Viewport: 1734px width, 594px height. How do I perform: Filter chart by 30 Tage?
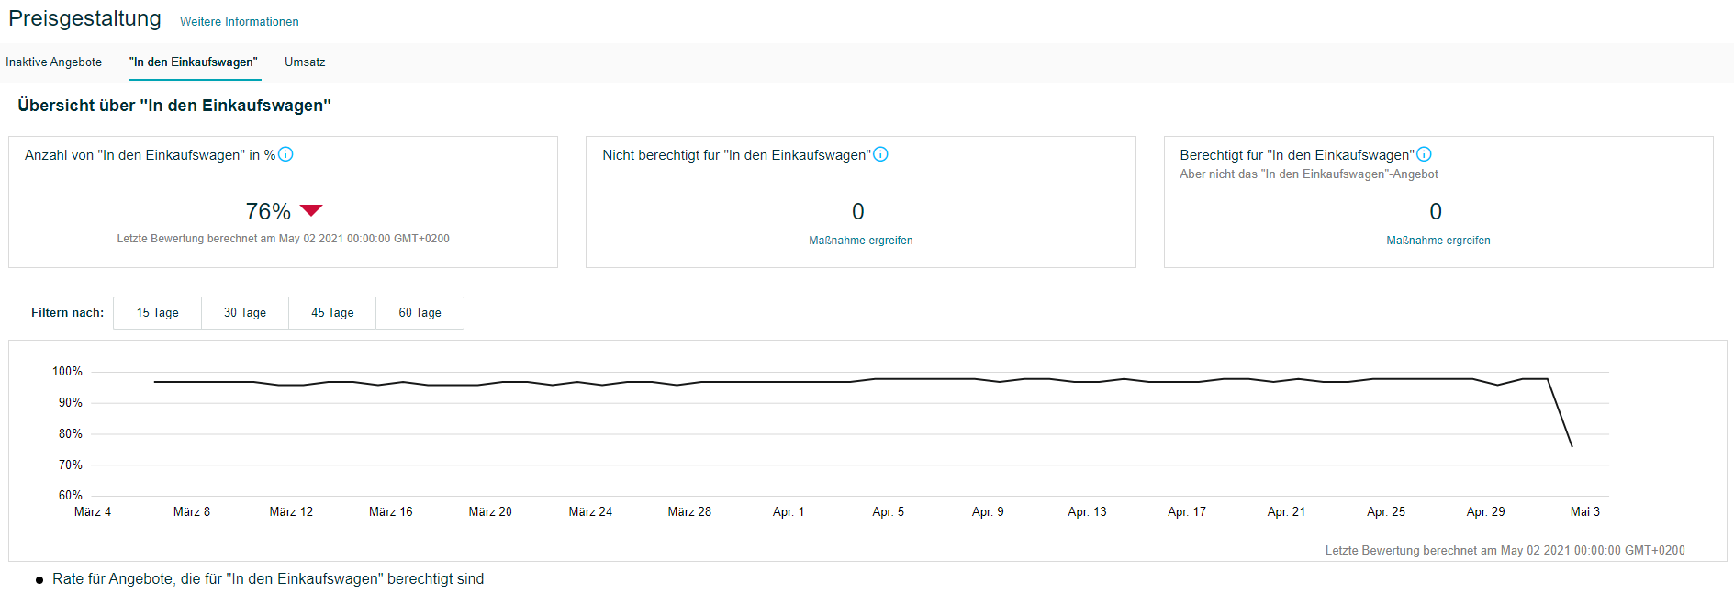(245, 313)
